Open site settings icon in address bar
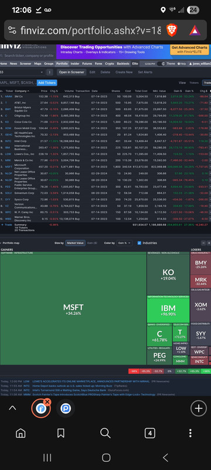The image size is (211, 470). tap(12, 31)
